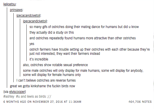Click the 'reverse furries' comment
This screenshot has width=154, height=109.
46,80
